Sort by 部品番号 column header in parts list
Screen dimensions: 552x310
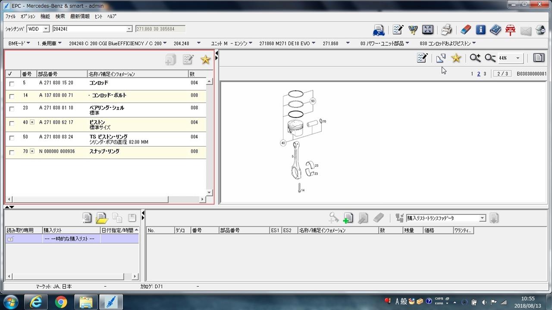[x=62, y=74]
